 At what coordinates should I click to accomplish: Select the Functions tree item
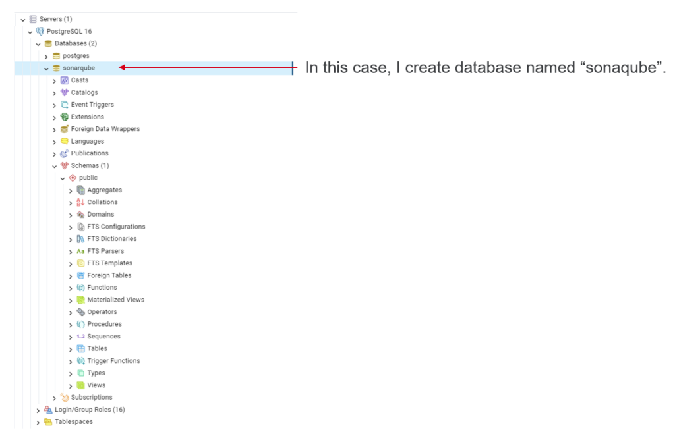tap(102, 287)
